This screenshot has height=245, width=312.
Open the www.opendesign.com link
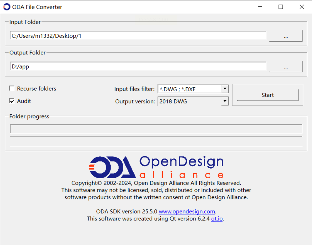pos(187,211)
